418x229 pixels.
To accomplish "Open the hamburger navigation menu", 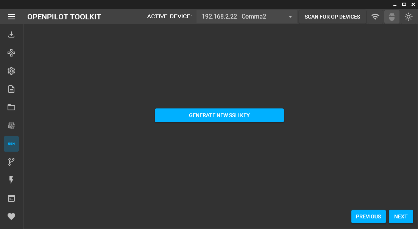I will (x=11, y=17).
